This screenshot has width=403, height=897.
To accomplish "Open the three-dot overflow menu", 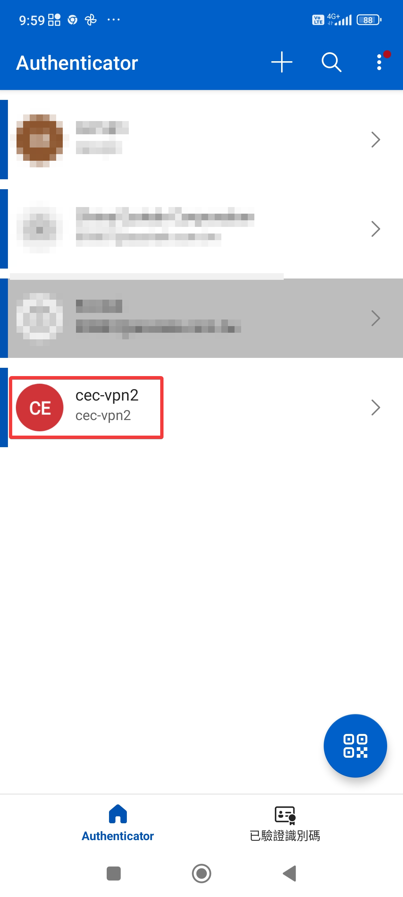I will pyautogui.click(x=379, y=62).
